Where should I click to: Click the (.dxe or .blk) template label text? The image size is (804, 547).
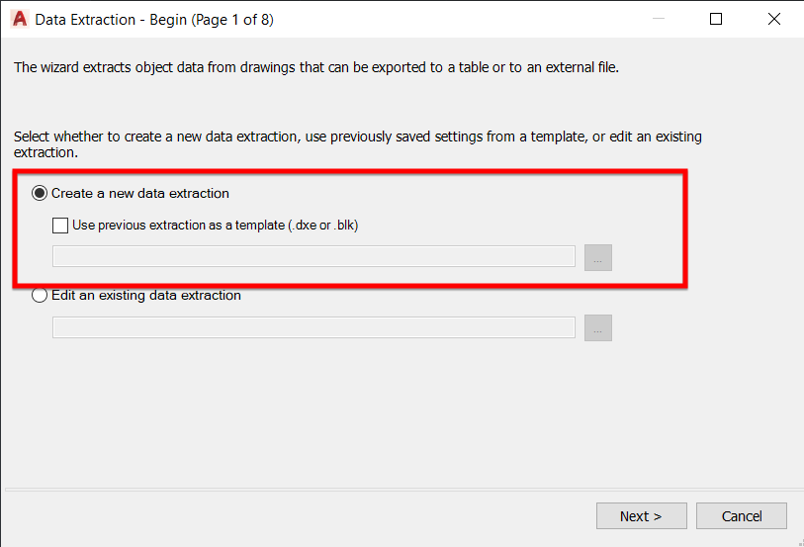click(x=323, y=226)
